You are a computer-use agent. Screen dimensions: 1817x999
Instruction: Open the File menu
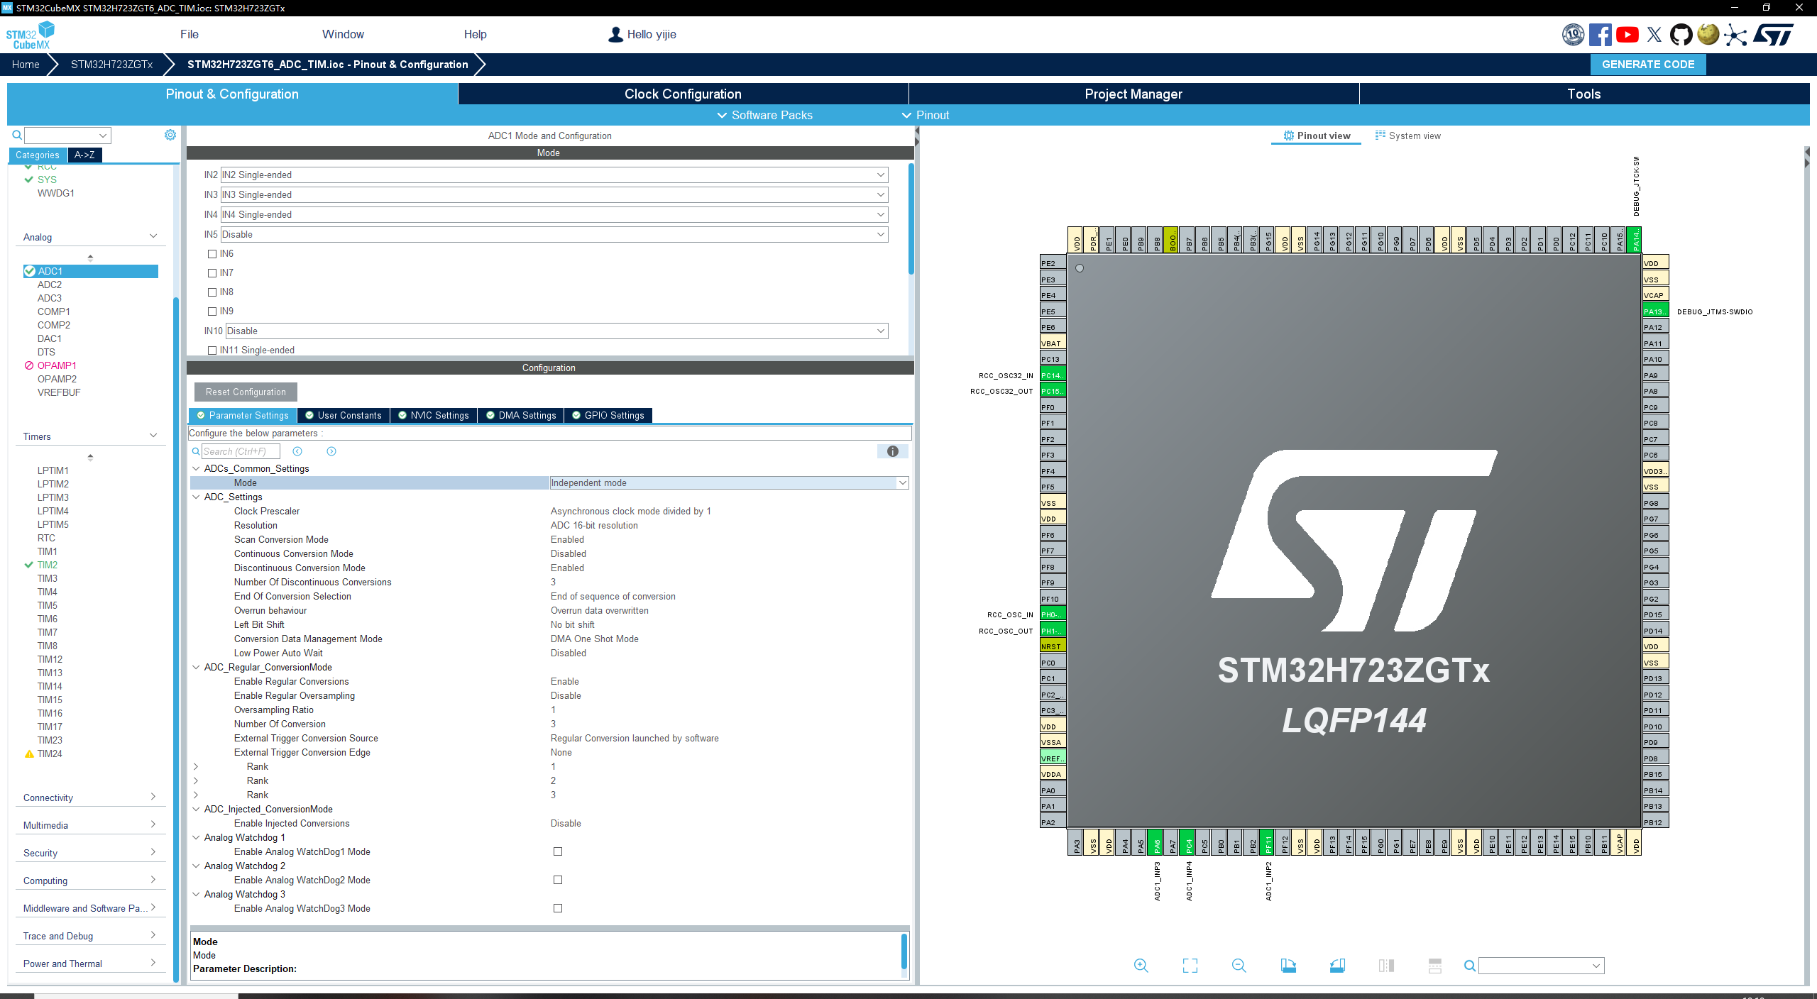pyautogui.click(x=190, y=34)
